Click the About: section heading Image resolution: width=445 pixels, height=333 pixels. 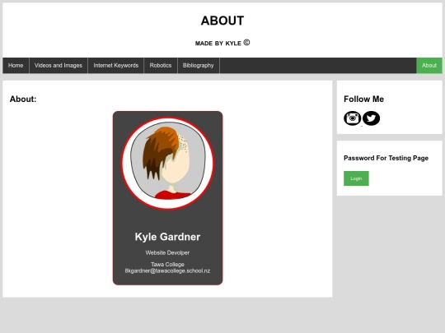[x=23, y=99]
